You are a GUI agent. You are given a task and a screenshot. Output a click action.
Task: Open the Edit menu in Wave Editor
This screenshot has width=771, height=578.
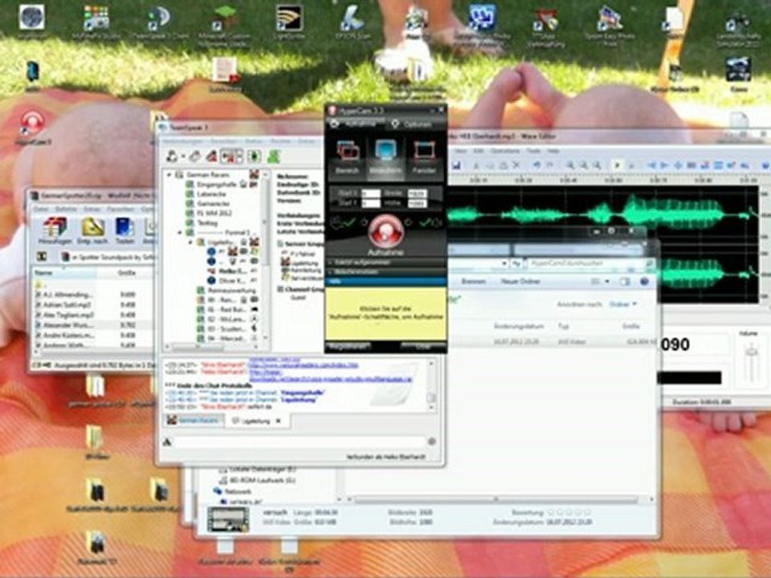coord(477,150)
